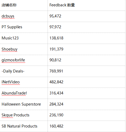Image resolution: width=126 pixels, height=132 pixels.
Task: Select the 95,472 feedback value
Action: click(55, 16)
